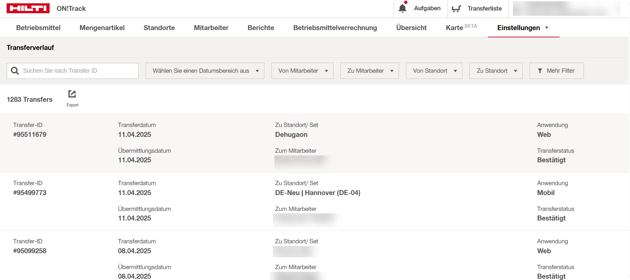This screenshot has height=280, width=630.
Task: Go to Betriebsmittel tab
Action: tap(38, 28)
